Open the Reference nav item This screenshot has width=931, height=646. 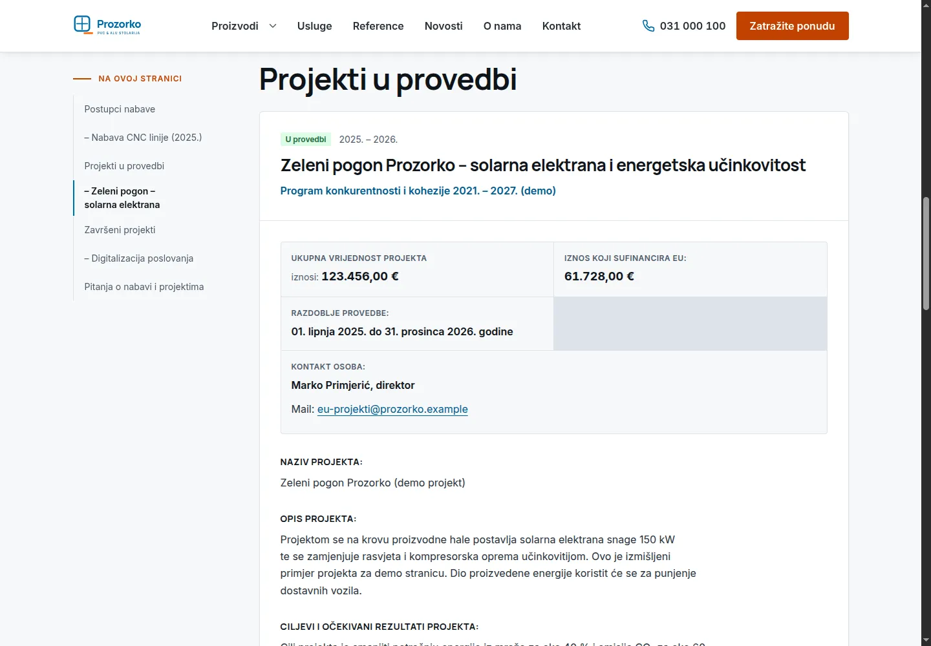(378, 26)
